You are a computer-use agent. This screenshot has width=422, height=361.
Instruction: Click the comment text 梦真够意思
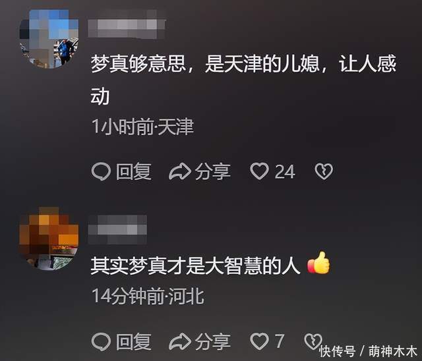pyautogui.click(x=138, y=64)
